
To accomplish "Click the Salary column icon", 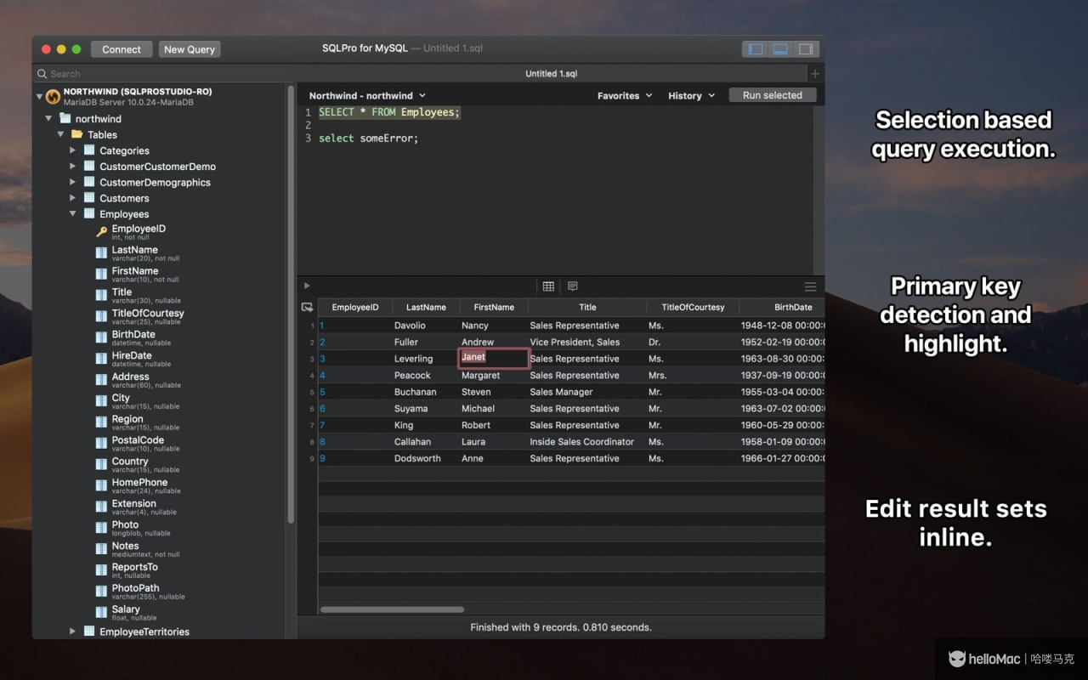I will coord(101,612).
